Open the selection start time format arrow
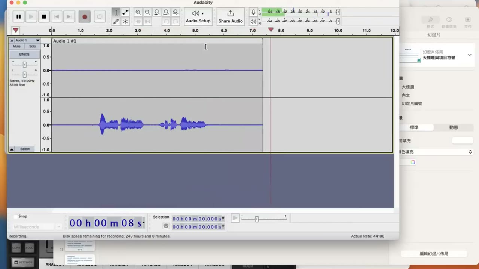This screenshot has width=479, height=269. (223, 219)
